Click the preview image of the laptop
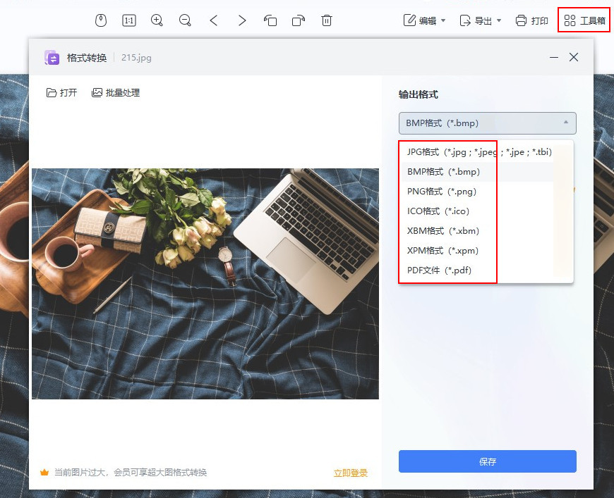The image size is (614, 498). coord(205,284)
